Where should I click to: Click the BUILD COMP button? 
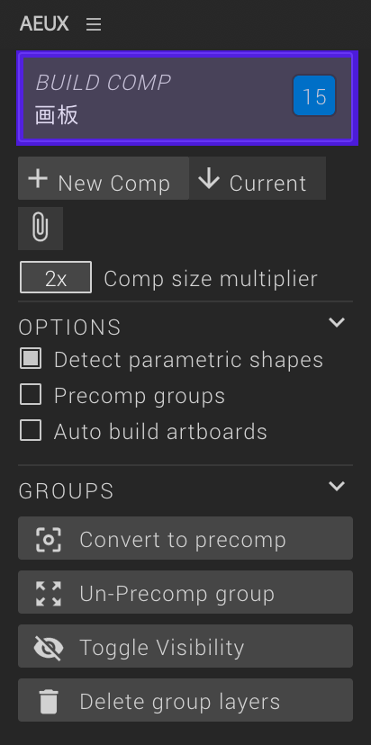click(187, 98)
